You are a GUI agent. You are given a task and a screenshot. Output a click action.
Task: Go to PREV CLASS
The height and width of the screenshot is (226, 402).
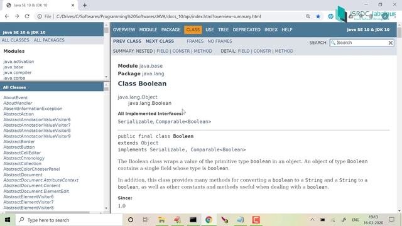tap(127, 41)
